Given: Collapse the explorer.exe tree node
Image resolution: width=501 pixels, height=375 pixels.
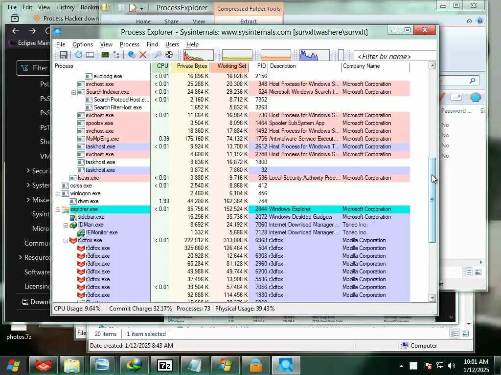Looking at the screenshot, I should (x=58, y=209).
